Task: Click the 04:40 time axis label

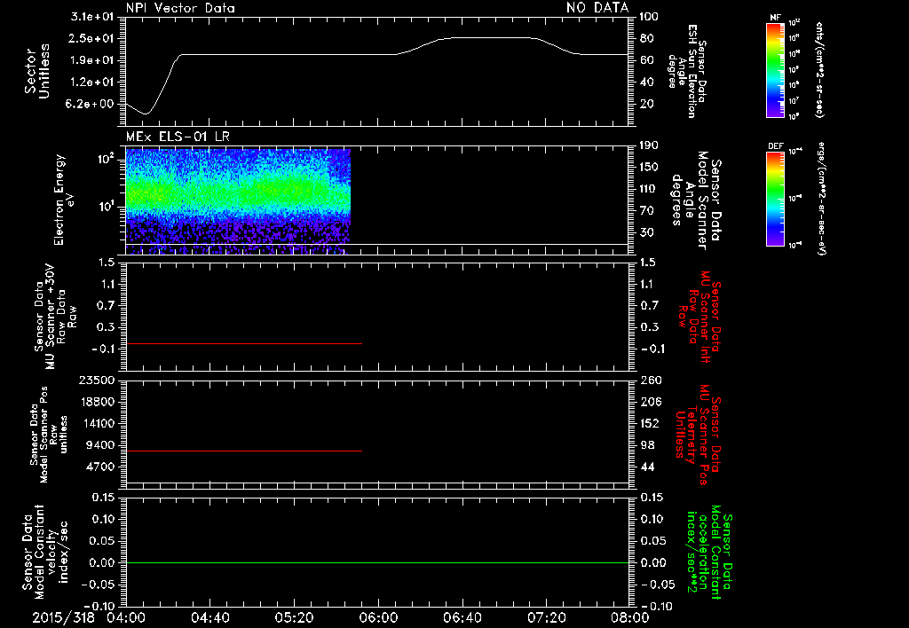Action: click(x=209, y=617)
